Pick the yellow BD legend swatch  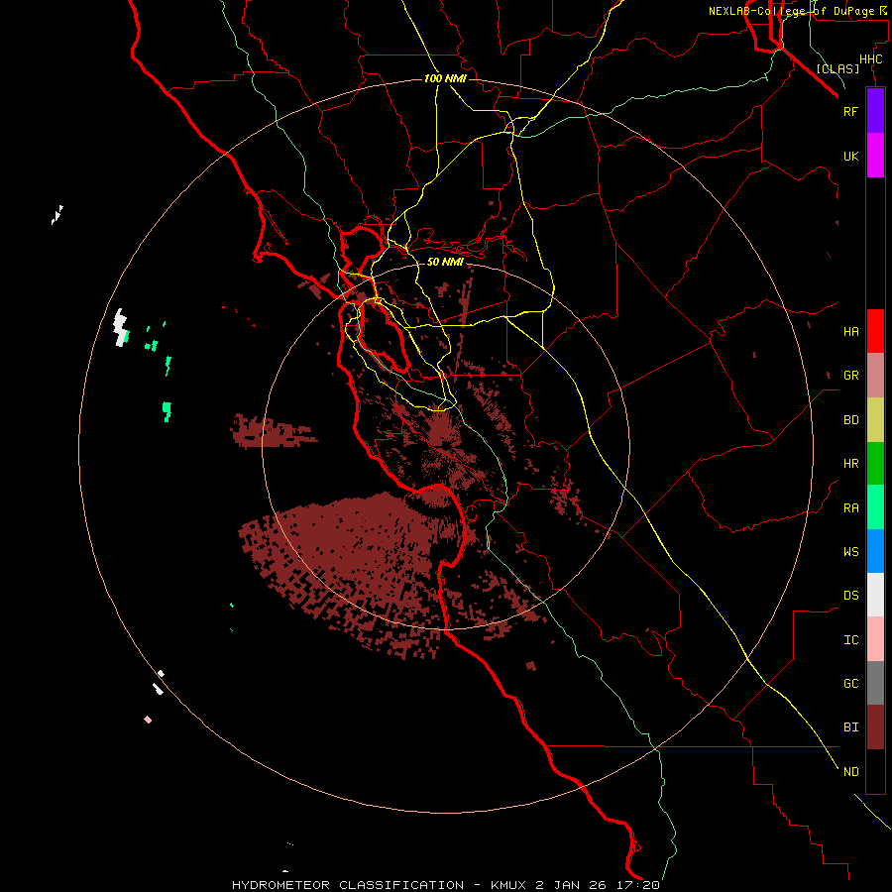coord(875,420)
